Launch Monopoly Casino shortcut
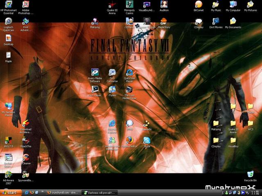 point(129,7)
